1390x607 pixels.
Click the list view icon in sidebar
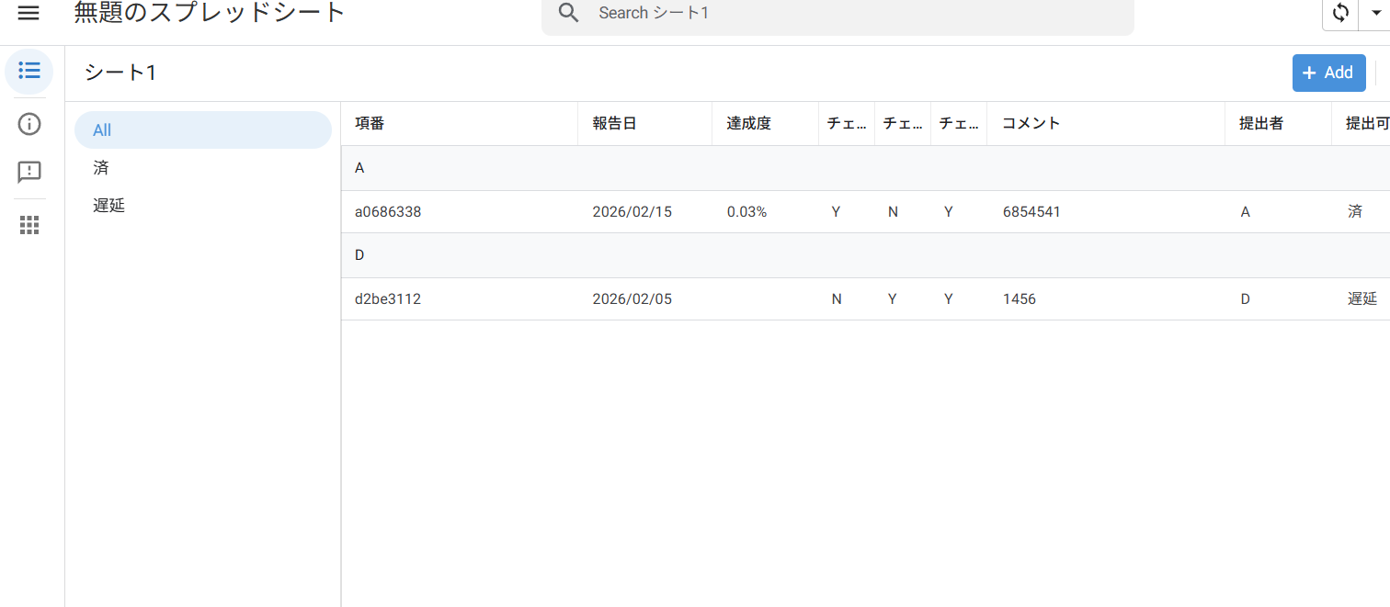point(29,71)
